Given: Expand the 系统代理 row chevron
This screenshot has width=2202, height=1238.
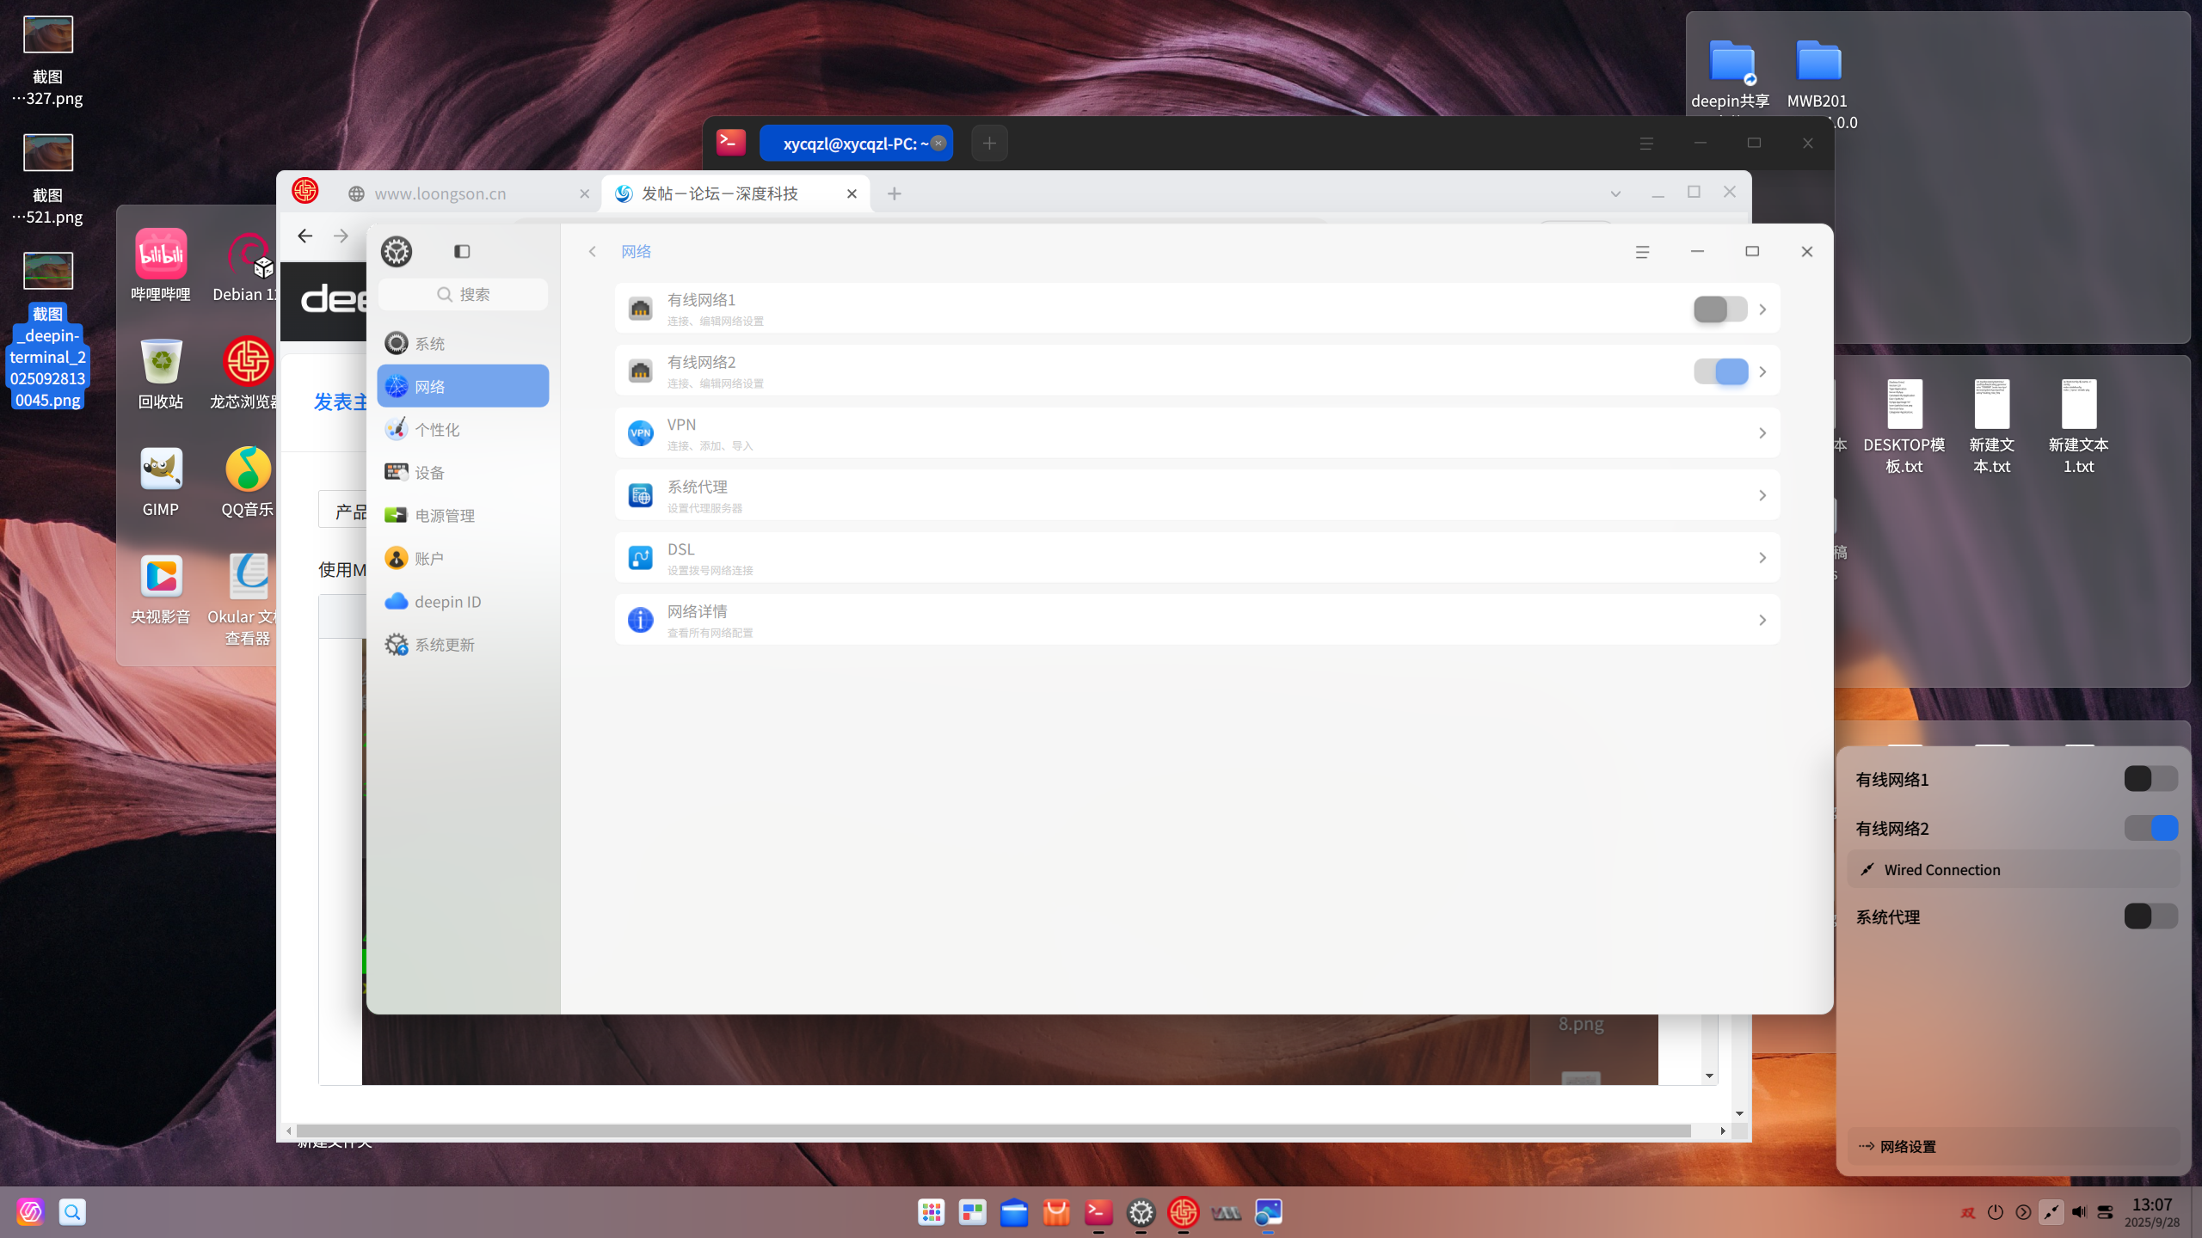Looking at the screenshot, I should coord(1762,496).
